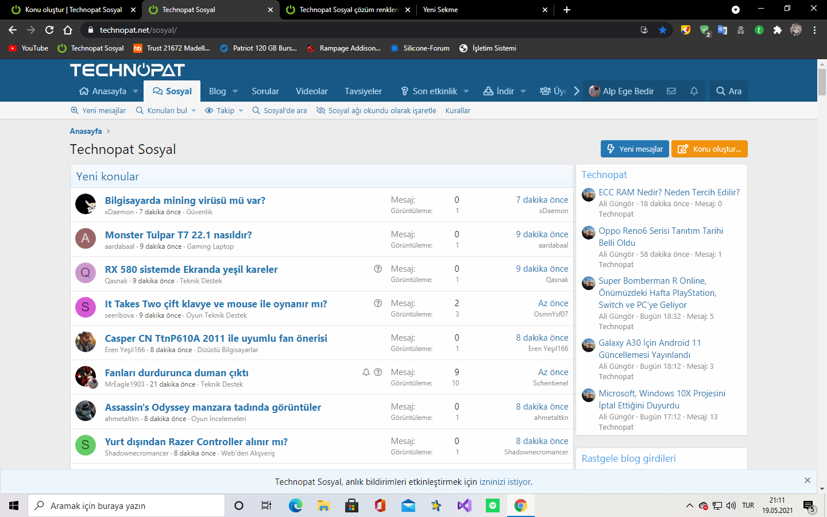Open File Explorer from the taskbar

(x=323, y=506)
